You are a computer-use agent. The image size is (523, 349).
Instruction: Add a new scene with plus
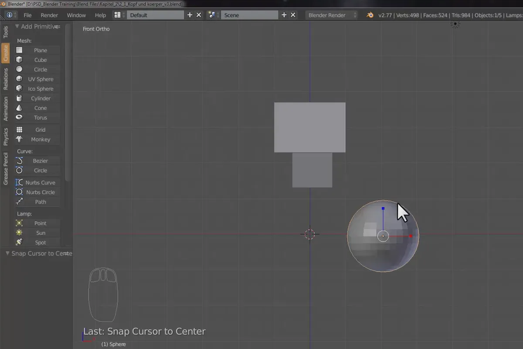click(284, 15)
